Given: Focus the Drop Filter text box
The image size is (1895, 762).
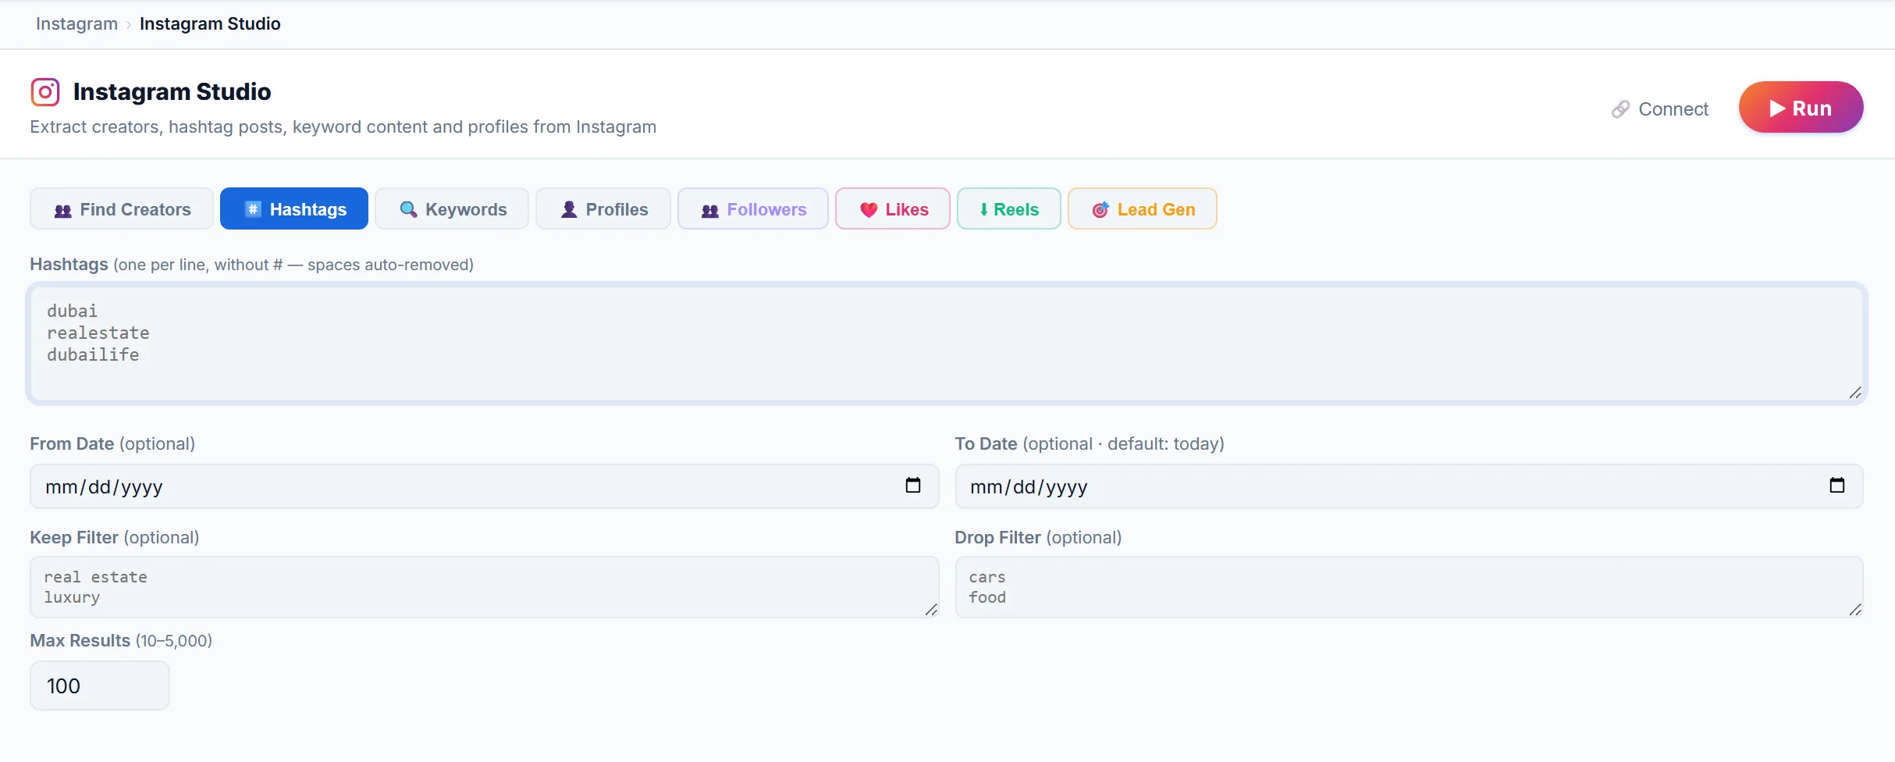Looking at the screenshot, I should (x=1409, y=587).
